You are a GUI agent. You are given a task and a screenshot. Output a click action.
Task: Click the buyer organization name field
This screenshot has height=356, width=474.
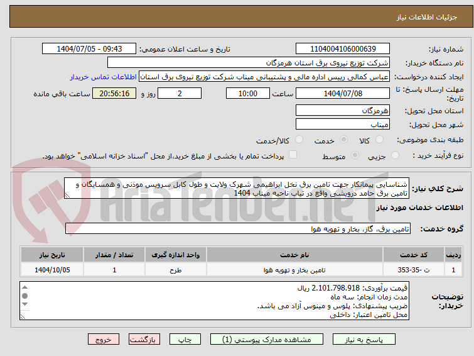(249, 63)
